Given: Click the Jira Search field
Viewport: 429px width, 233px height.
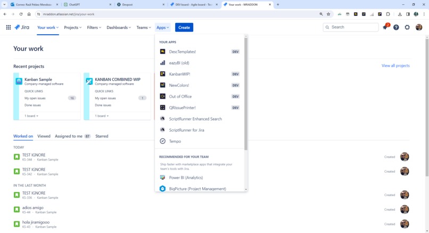Looking at the screenshot, I should click(x=351, y=27).
